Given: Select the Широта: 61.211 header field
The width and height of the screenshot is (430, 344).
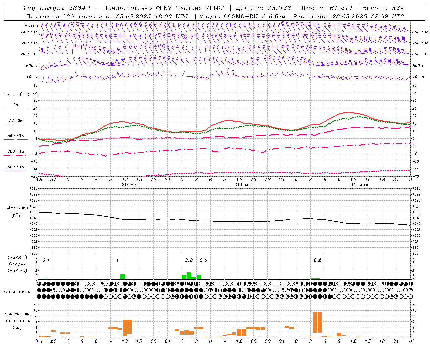Looking at the screenshot, I should point(326,8).
